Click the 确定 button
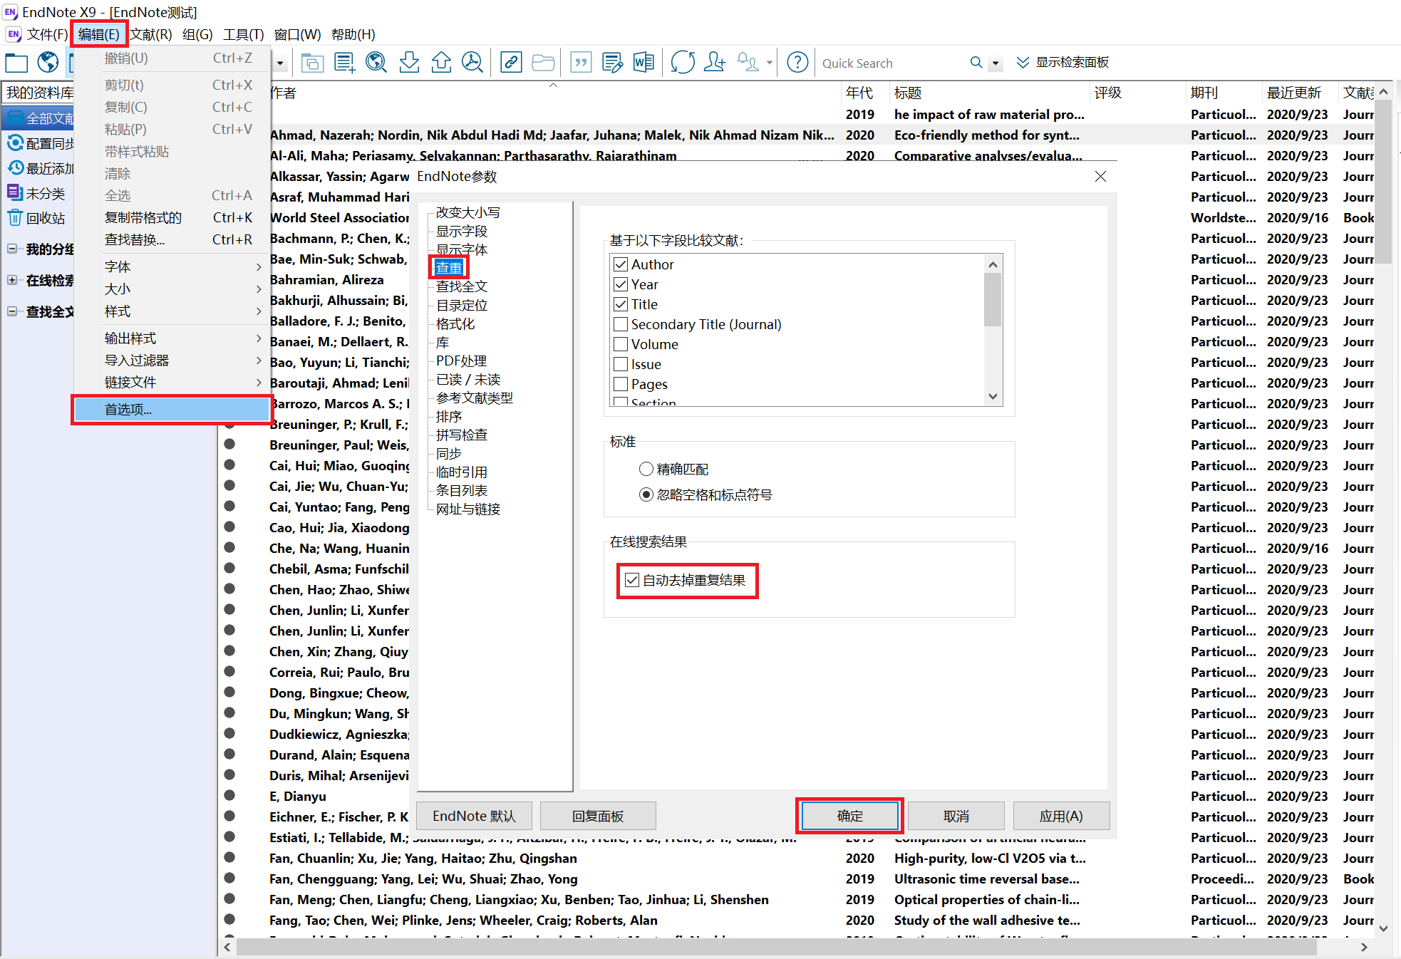 tap(849, 816)
